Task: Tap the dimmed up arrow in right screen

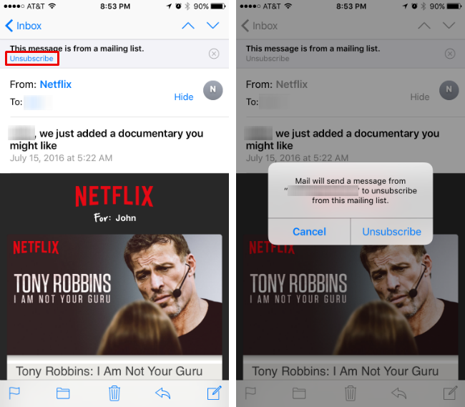Action: pos(424,26)
